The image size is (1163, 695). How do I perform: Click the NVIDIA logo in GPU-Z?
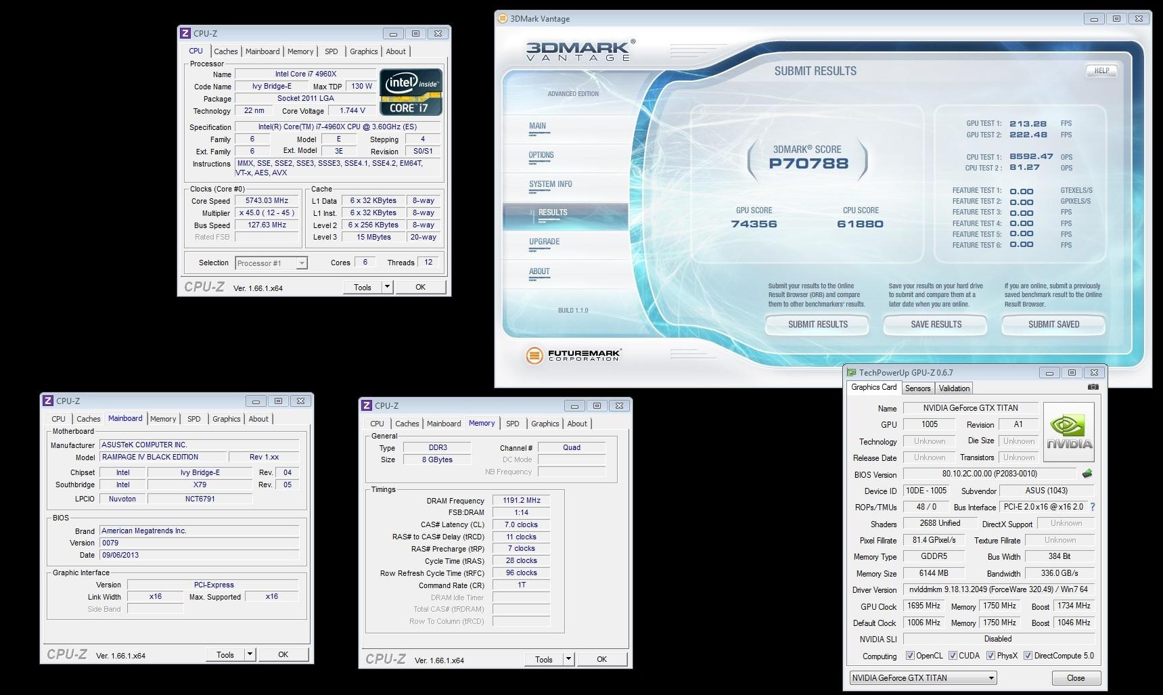tap(1069, 432)
